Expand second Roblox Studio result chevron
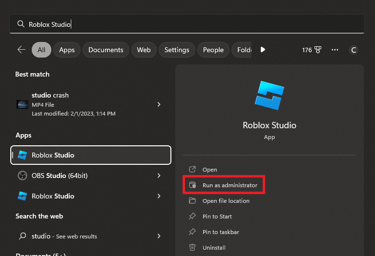Viewport: 375px width, 256px height. click(x=159, y=196)
